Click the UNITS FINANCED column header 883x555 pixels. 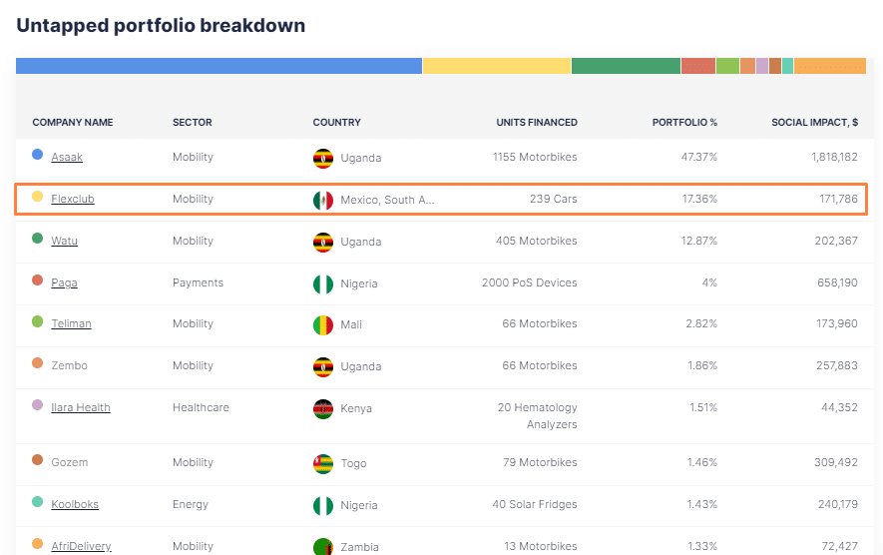537,122
